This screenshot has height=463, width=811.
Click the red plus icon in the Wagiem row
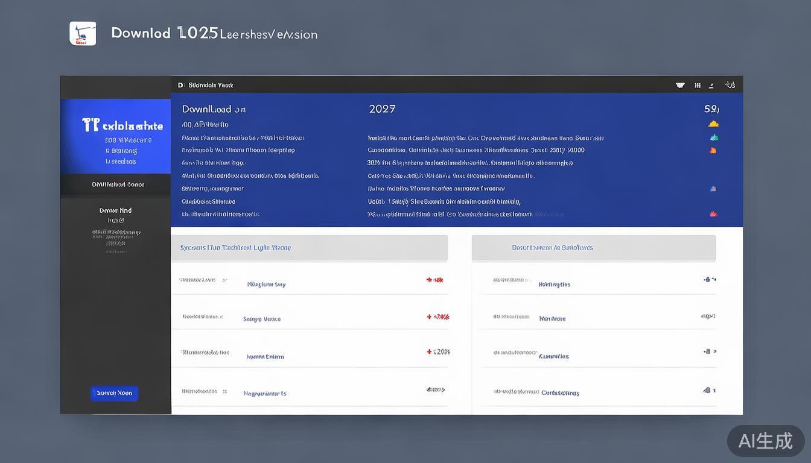[429, 280]
